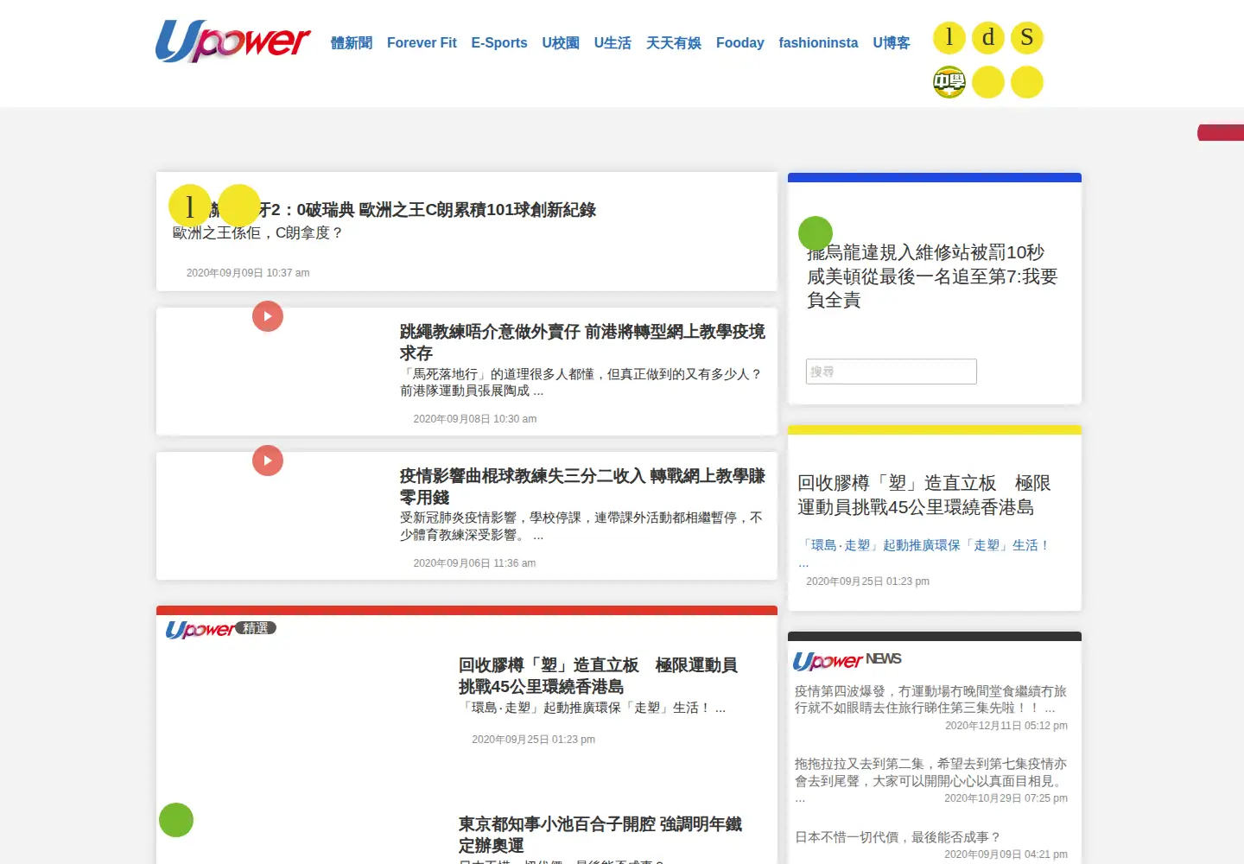Open the 疫情影響曲棍球教練 headline
The image size is (1244, 864).
coord(582,486)
